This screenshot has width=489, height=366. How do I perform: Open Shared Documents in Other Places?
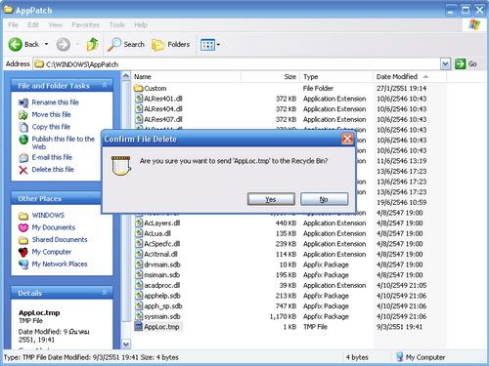pyautogui.click(x=60, y=239)
